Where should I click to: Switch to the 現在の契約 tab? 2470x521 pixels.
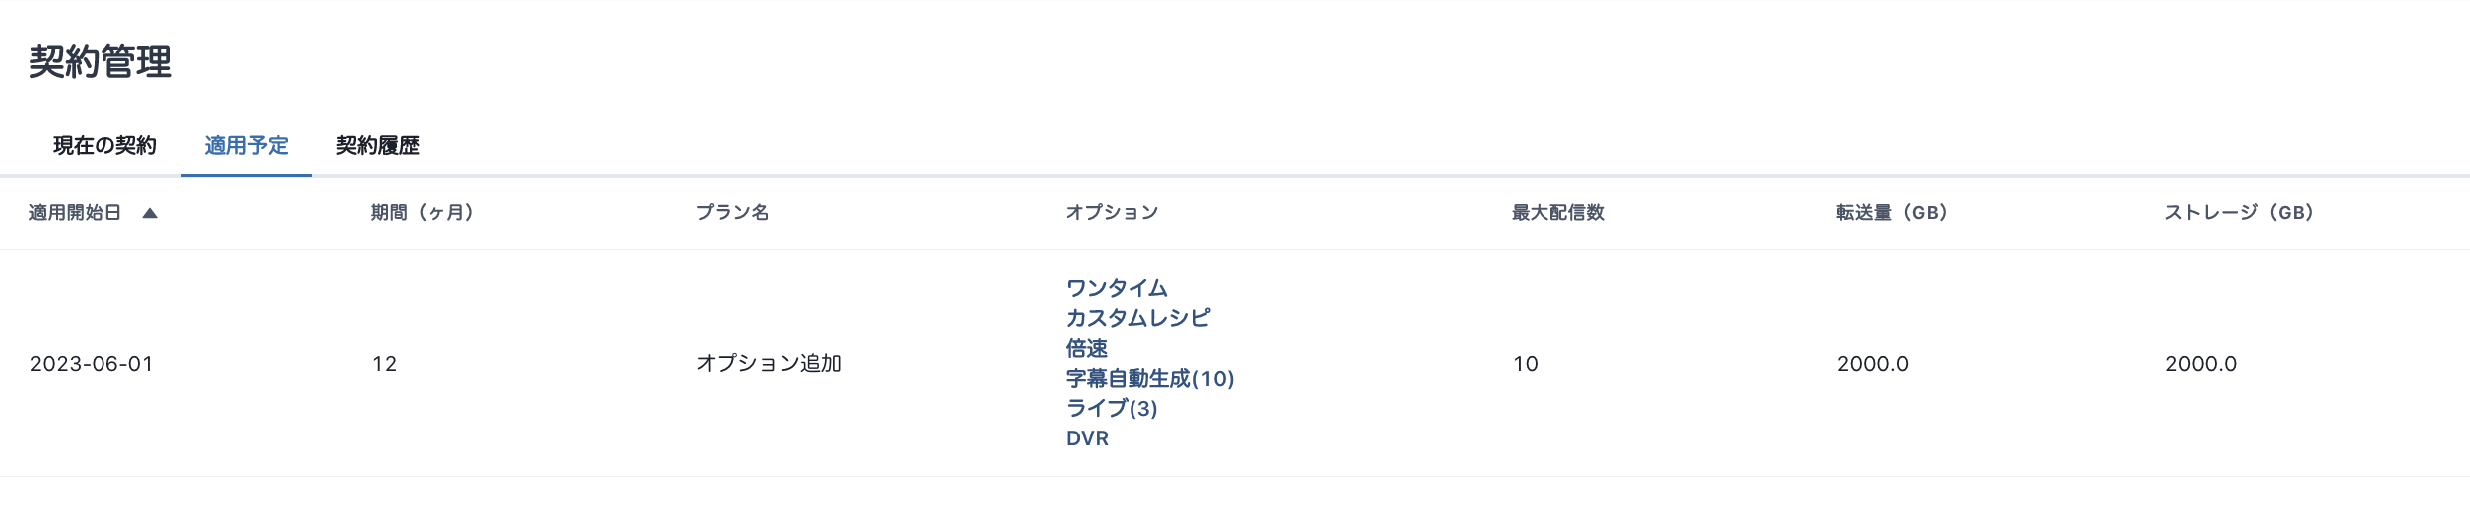[x=104, y=146]
